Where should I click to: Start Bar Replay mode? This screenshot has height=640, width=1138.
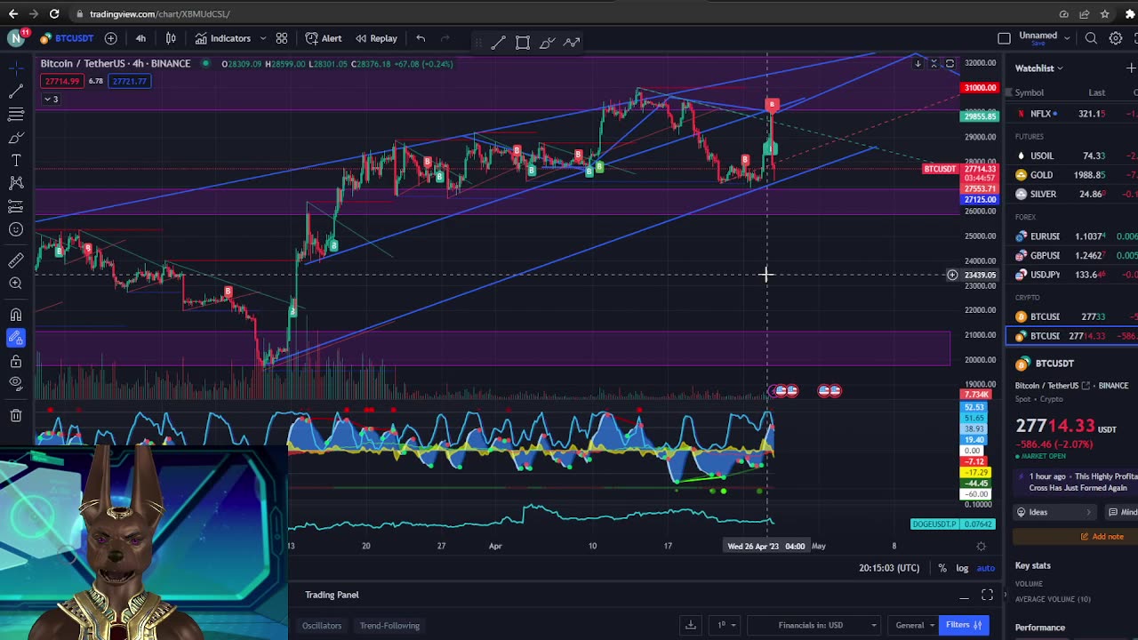click(376, 38)
